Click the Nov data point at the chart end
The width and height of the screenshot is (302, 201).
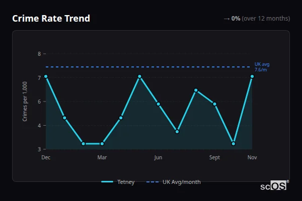point(252,76)
